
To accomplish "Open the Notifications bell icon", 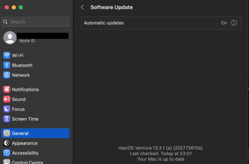I will tap(7, 90).
